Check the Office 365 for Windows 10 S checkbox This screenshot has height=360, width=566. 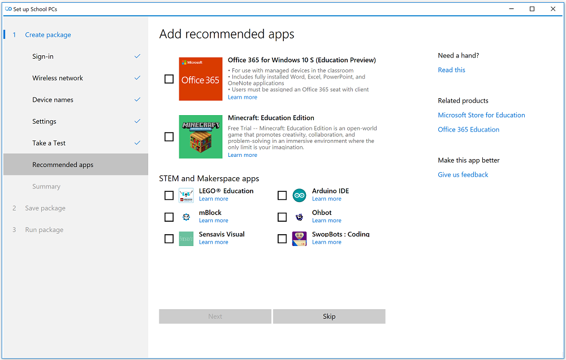pos(169,79)
